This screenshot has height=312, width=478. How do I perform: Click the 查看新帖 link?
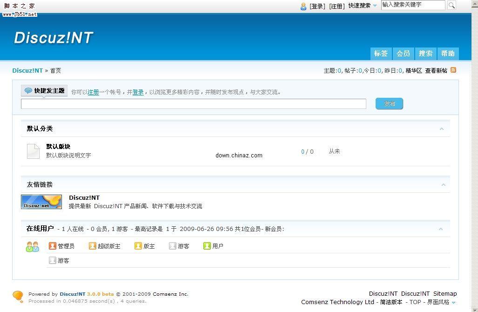click(436, 71)
